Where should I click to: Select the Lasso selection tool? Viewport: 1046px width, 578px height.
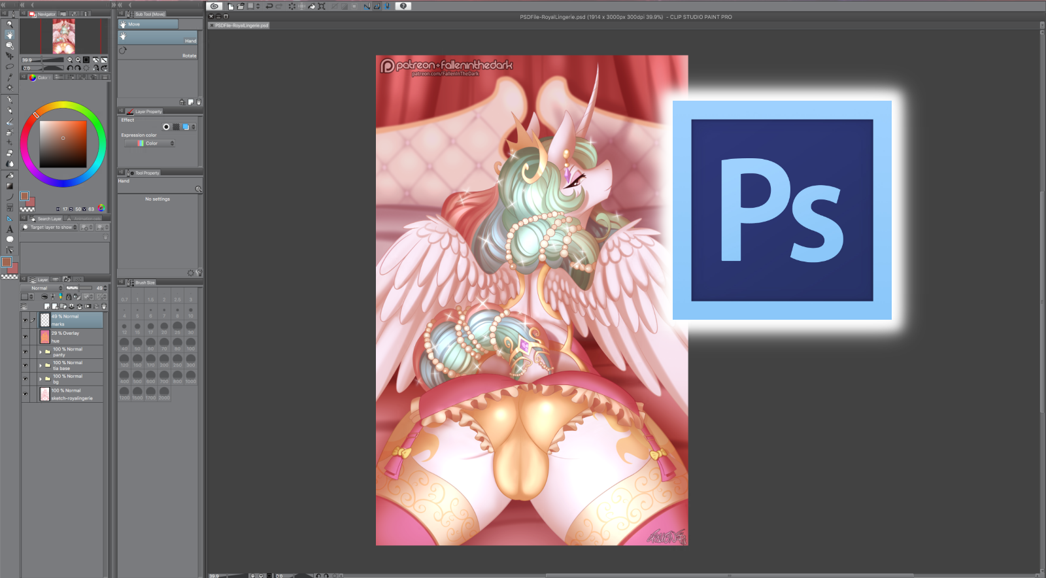pos(9,66)
